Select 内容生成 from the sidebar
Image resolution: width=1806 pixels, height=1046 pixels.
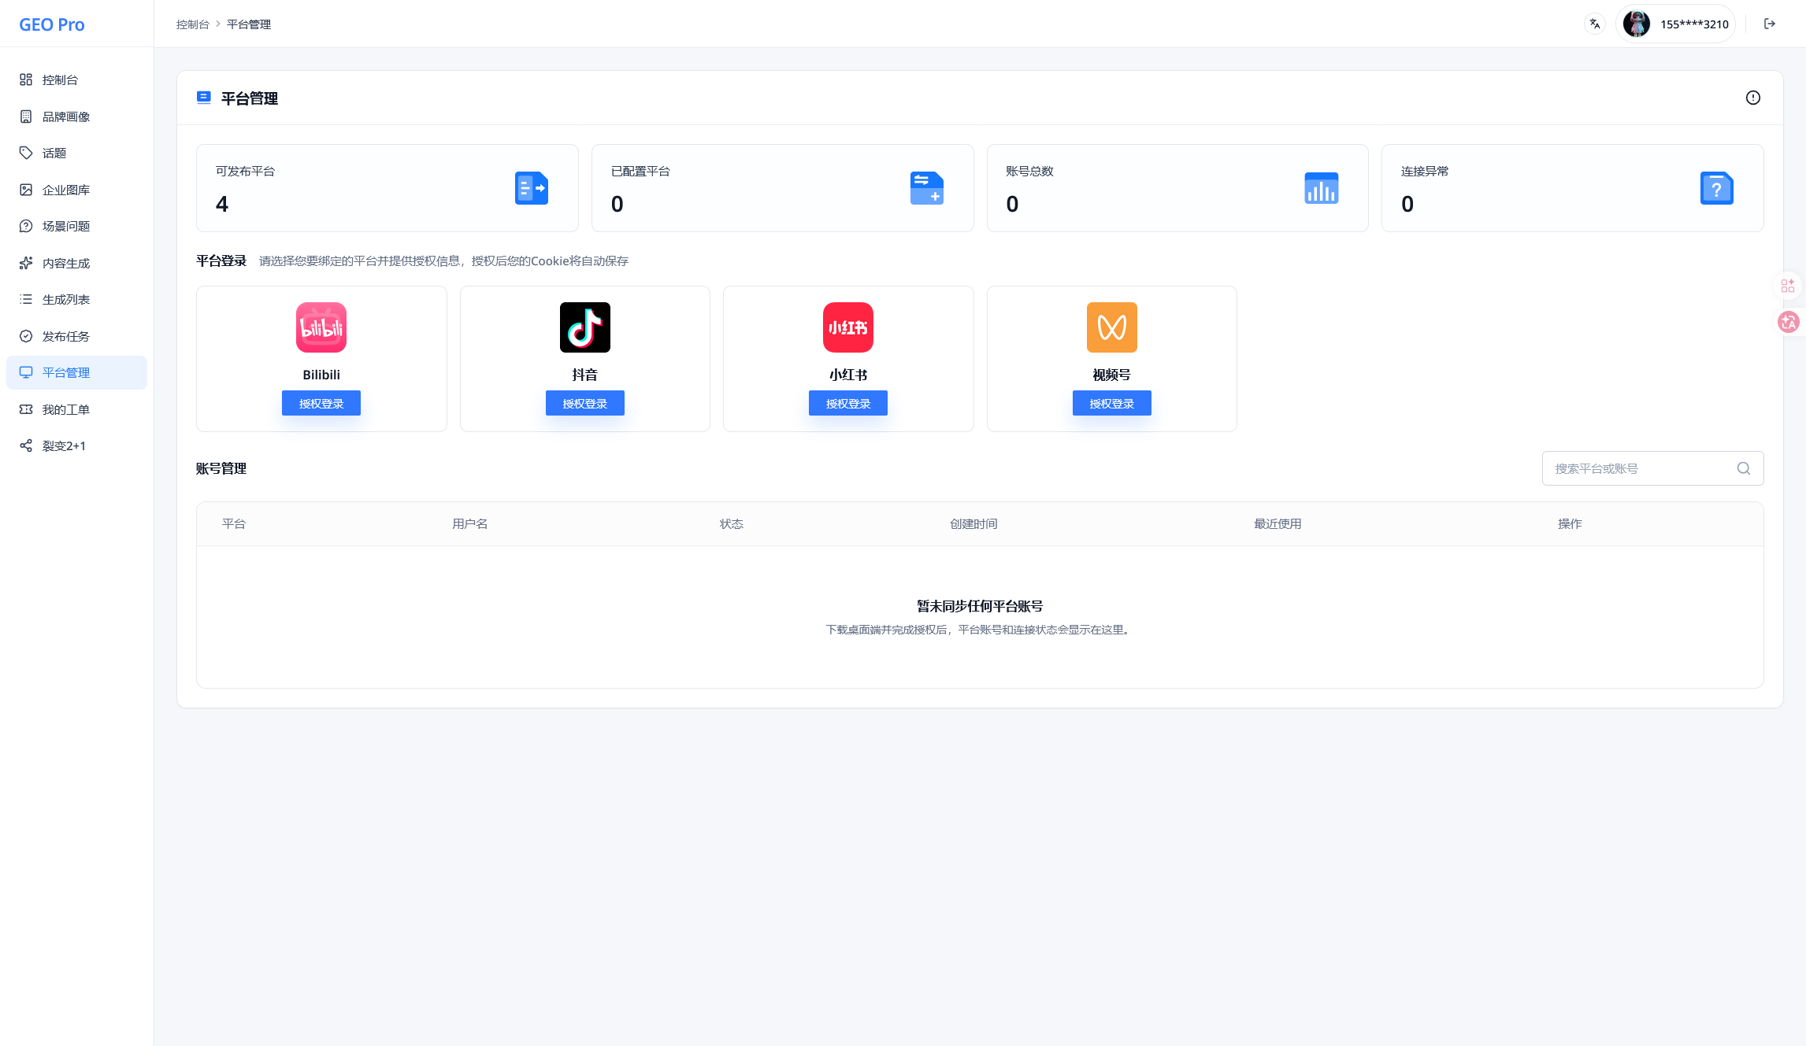pos(66,263)
